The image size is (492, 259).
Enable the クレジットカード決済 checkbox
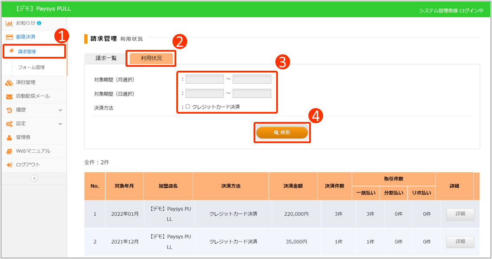(188, 107)
